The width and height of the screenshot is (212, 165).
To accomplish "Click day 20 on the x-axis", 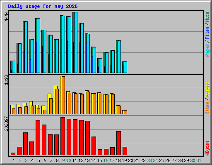I will 130,160.
